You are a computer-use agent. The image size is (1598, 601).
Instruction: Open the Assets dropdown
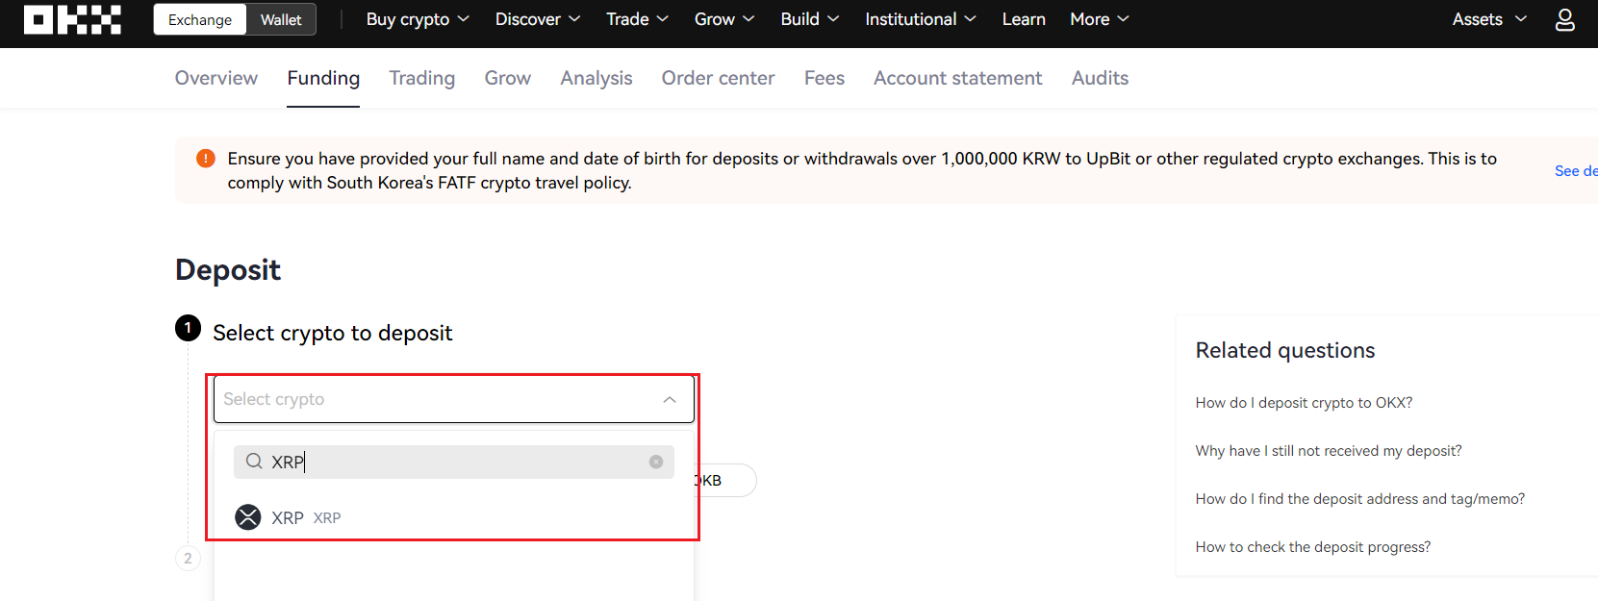[x=1489, y=19]
